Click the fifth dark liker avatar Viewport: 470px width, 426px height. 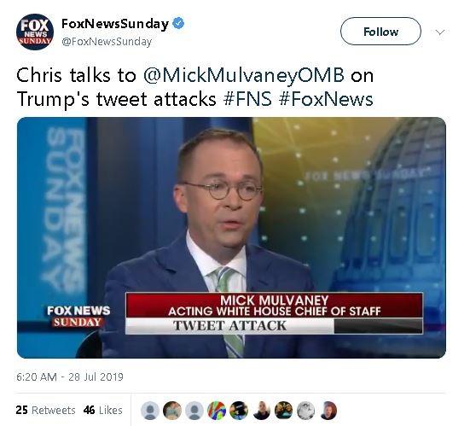coord(239,411)
